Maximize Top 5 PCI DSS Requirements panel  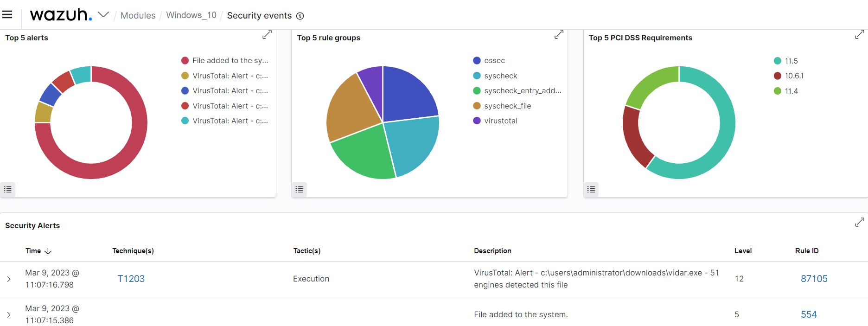pyautogui.click(x=859, y=35)
